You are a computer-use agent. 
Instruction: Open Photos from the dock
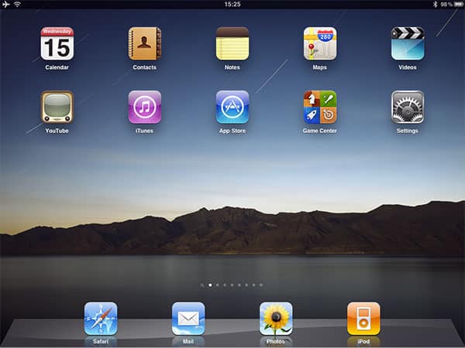tap(276, 319)
